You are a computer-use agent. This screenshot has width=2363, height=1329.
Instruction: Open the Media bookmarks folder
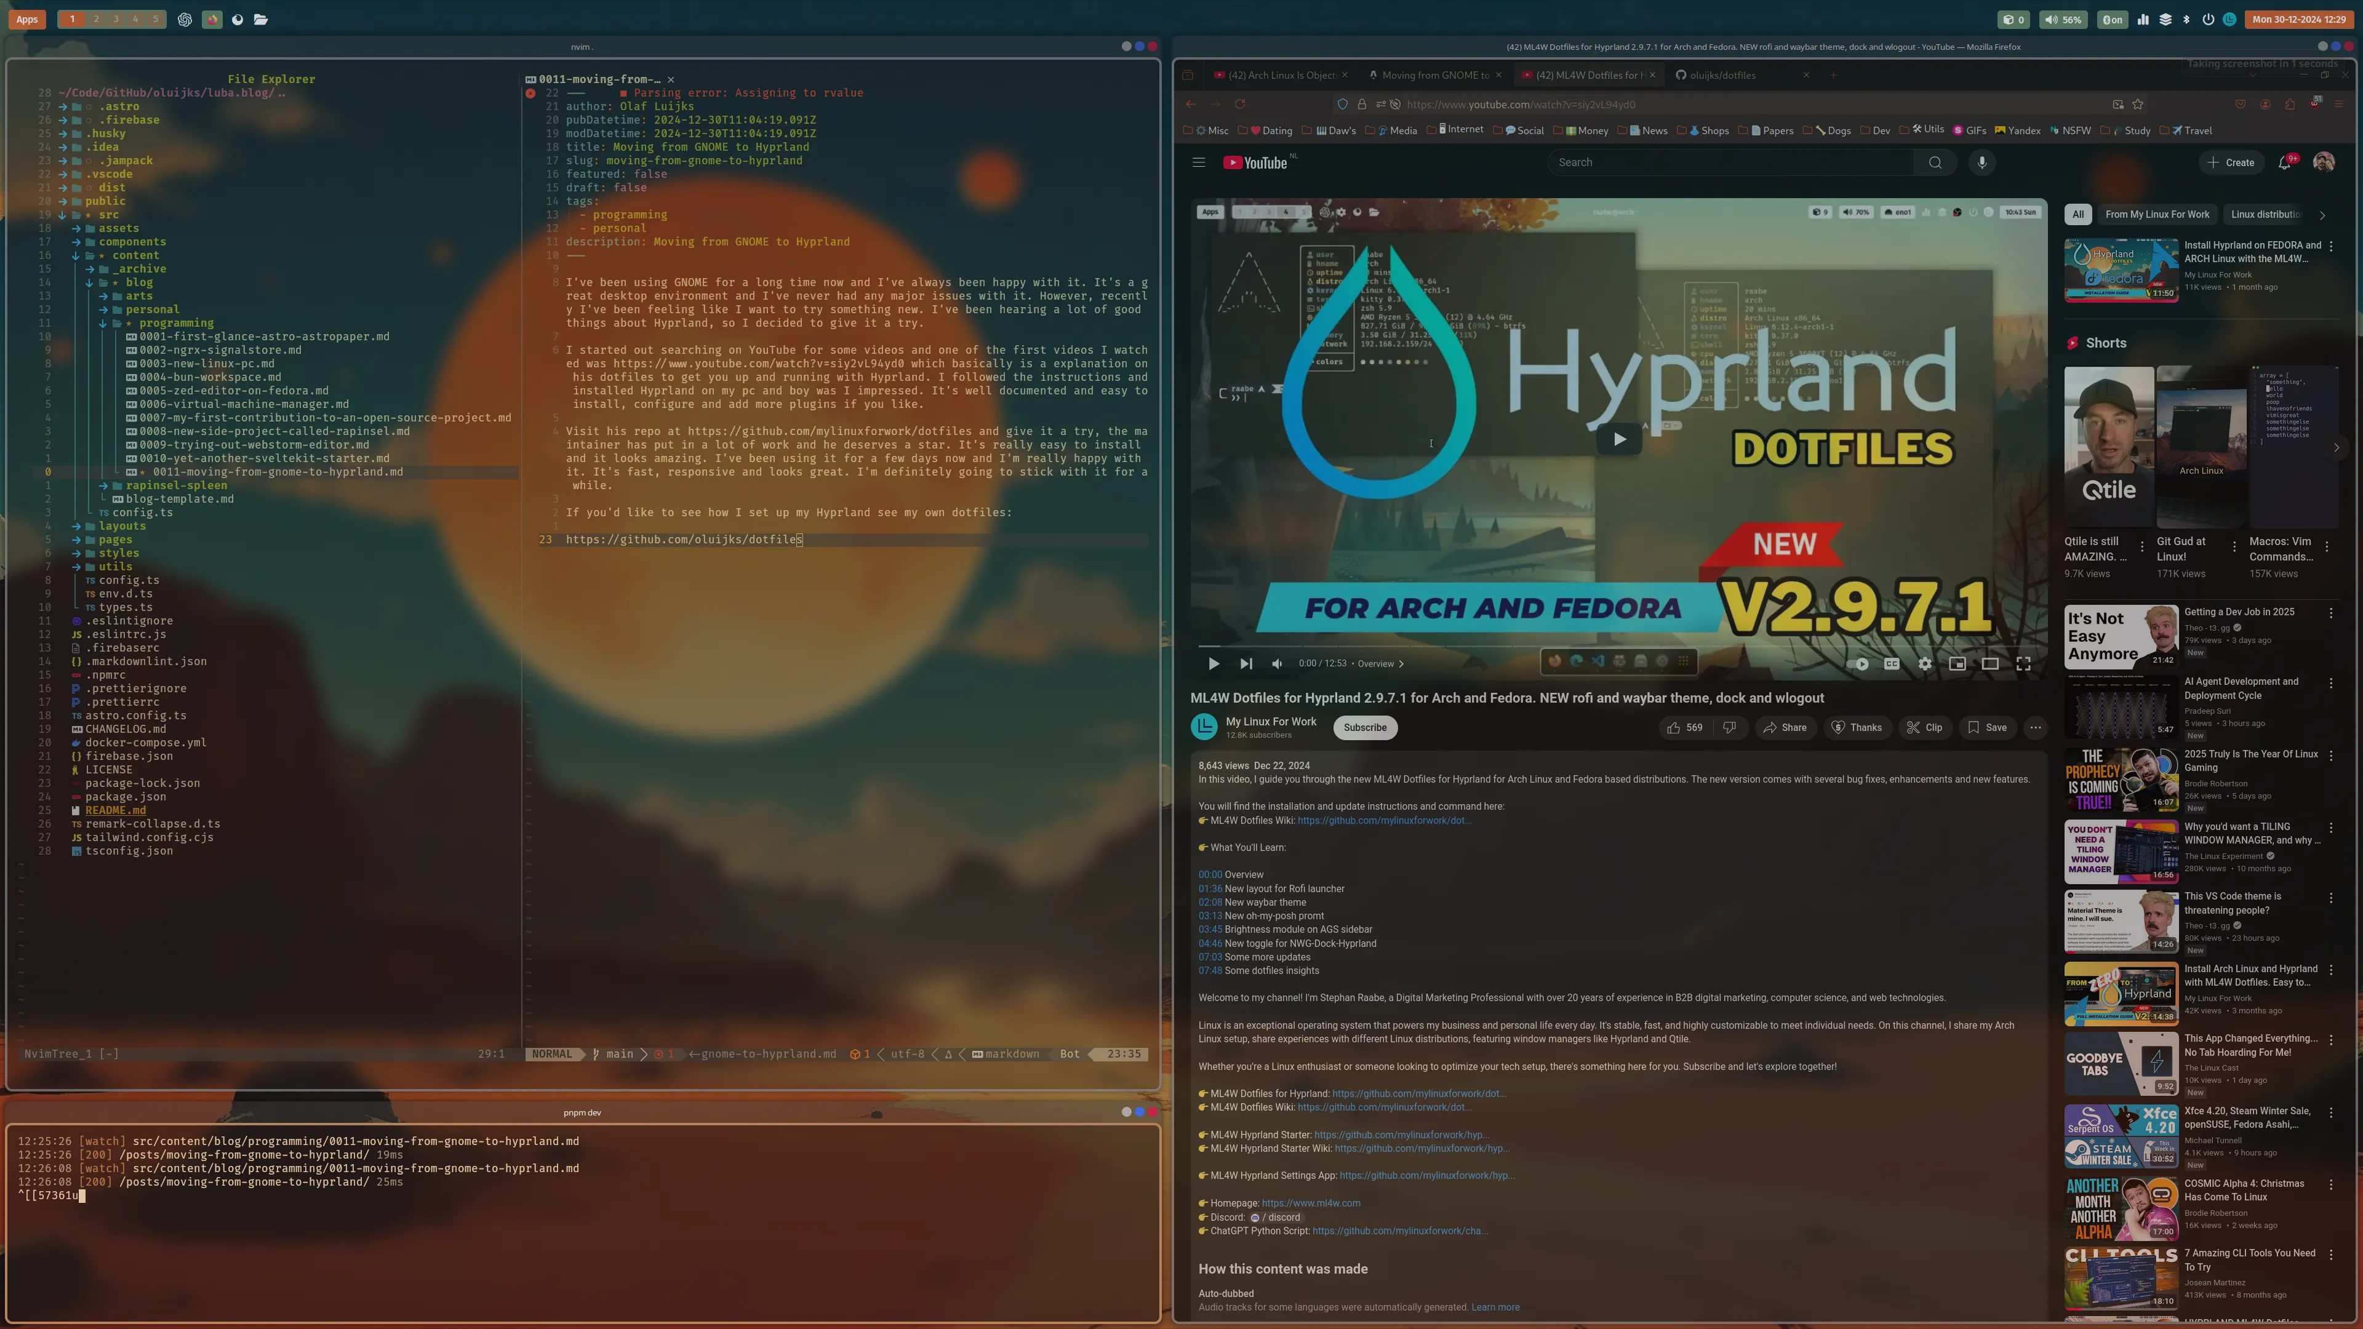click(1395, 130)
